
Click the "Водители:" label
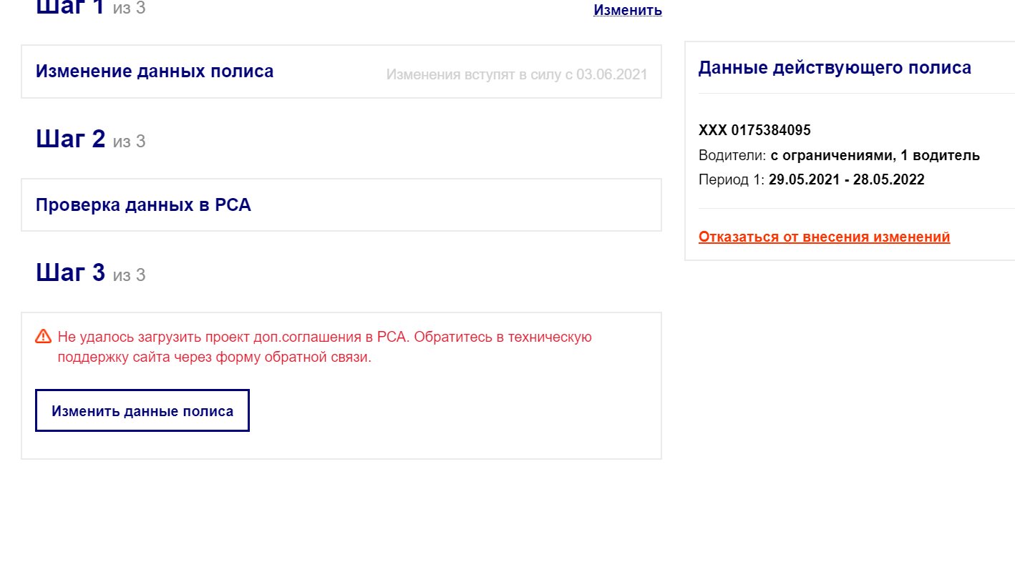(x=732, y=155)
